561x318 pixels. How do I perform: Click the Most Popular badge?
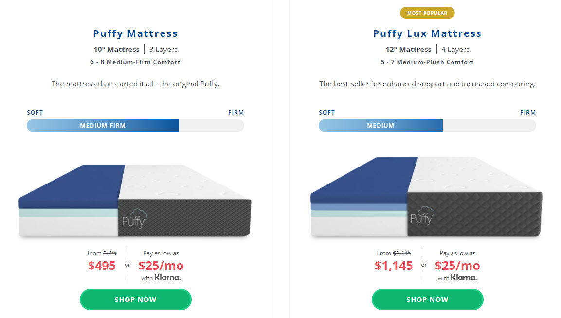[x=427, y=13]
